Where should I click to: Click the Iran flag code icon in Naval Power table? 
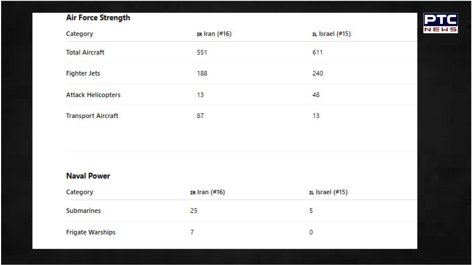coord(192,192)
